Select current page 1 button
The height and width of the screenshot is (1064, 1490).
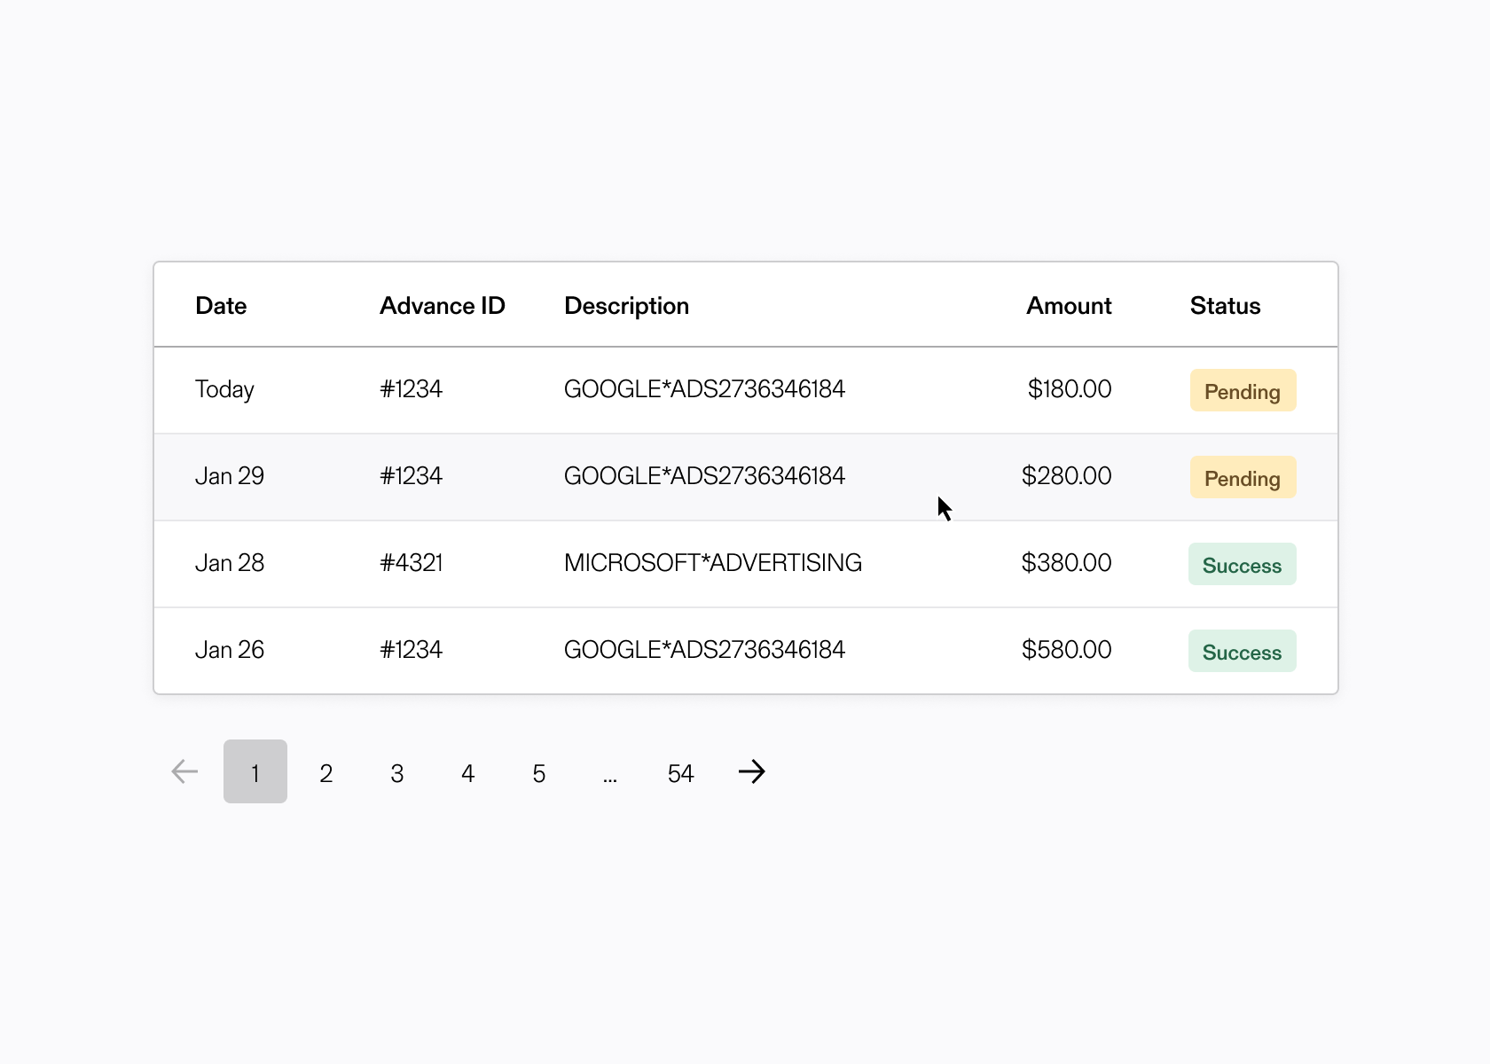pyautogui.click(x=255, y=771)
